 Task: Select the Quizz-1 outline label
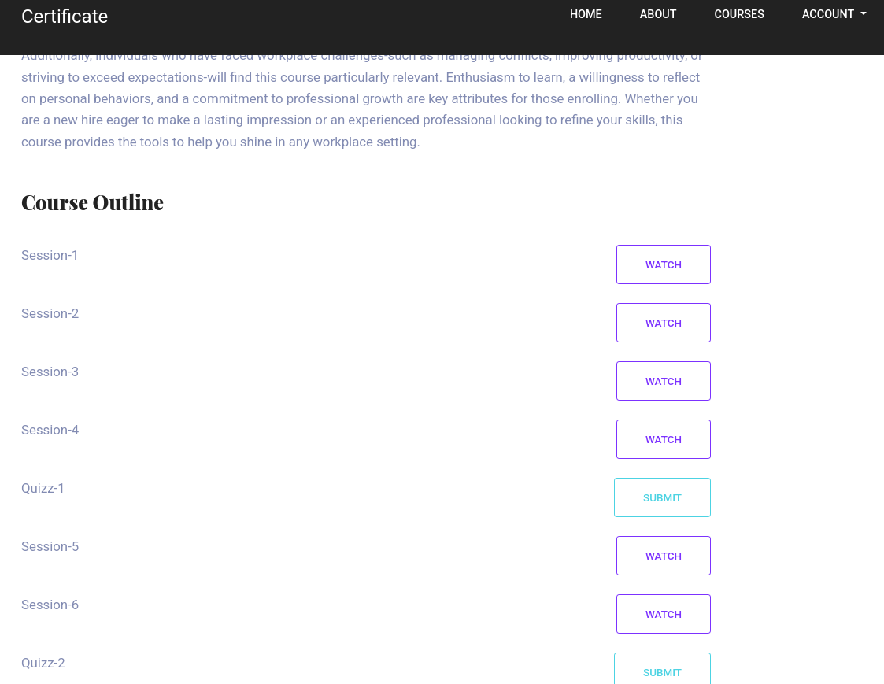43,488
